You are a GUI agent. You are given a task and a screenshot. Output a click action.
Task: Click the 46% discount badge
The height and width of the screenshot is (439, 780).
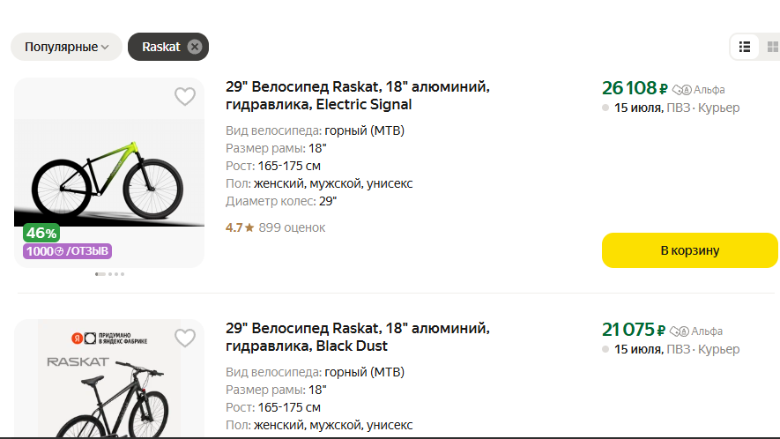[41, 233]
